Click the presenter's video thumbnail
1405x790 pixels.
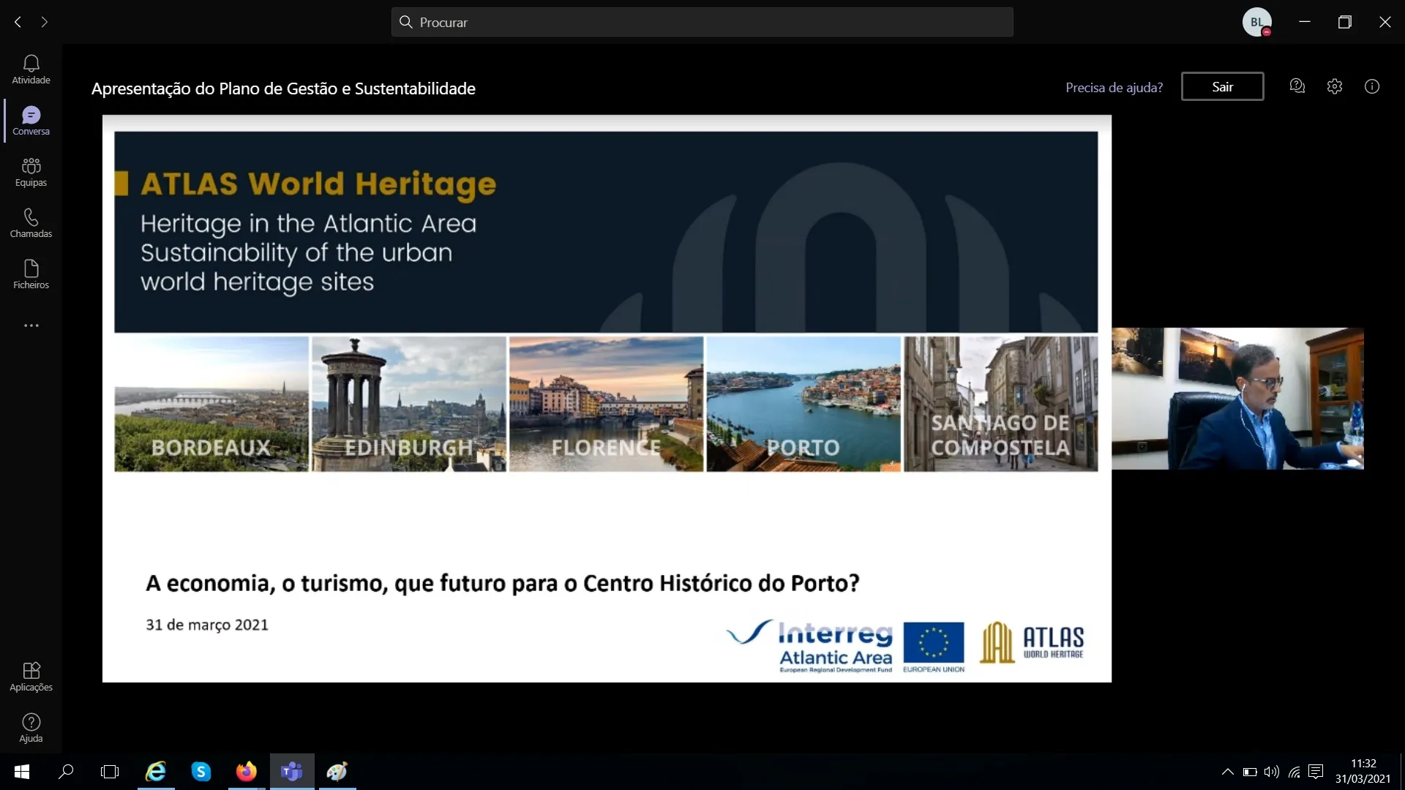point(1237,399)
